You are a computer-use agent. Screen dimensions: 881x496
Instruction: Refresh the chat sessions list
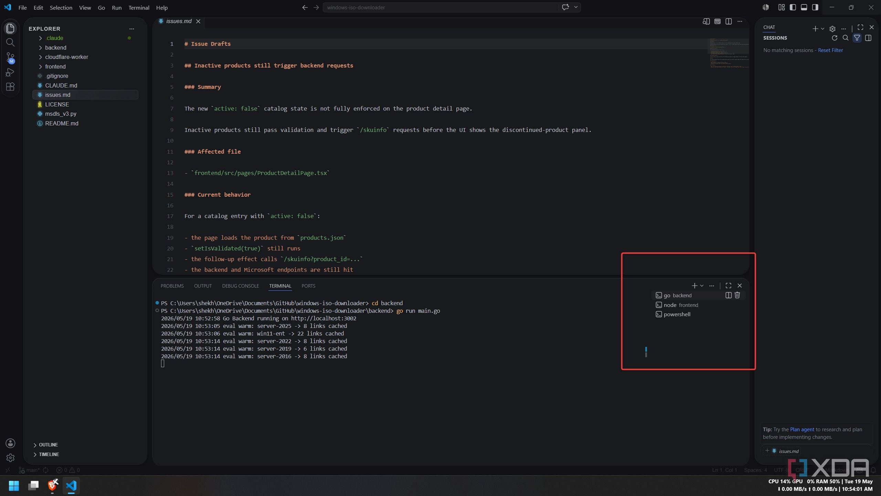(834, 38)
